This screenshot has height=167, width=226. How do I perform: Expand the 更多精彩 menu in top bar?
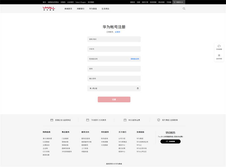point(91,2)
